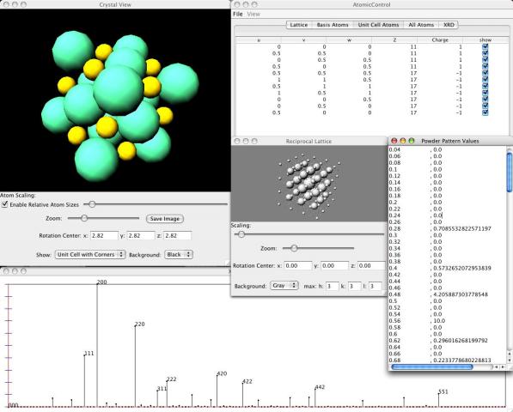The image size is (513, 412).
Task: Toggle show checkbox for atom 0.5, 1, 1
Action: [x=486, y=86]
